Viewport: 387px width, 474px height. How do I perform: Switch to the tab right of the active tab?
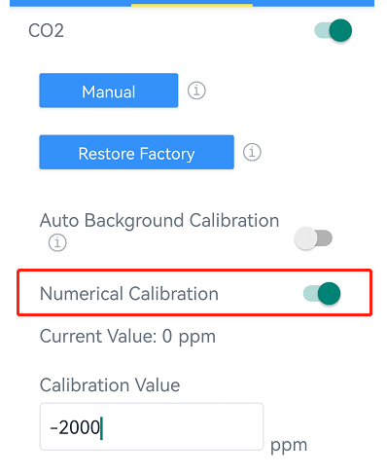[313, 3]
